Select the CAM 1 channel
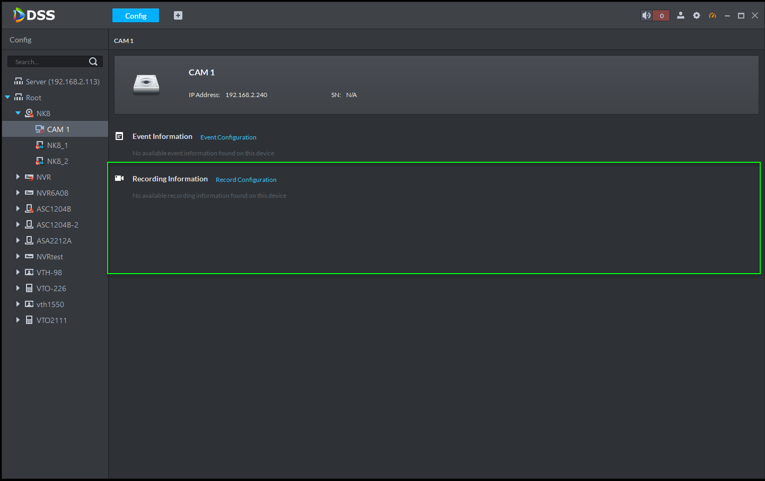This screenshot has height=481, width=765. (55, 129)
